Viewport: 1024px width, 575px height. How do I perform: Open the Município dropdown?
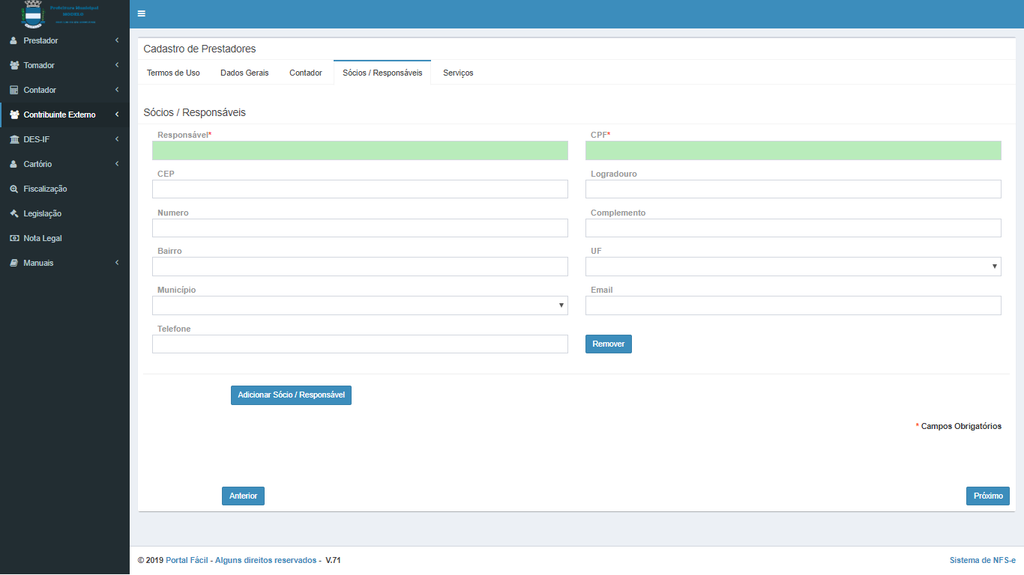point(360,305)
